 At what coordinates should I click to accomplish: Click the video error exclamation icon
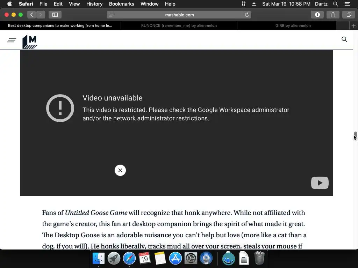click(x=60, y=108)
